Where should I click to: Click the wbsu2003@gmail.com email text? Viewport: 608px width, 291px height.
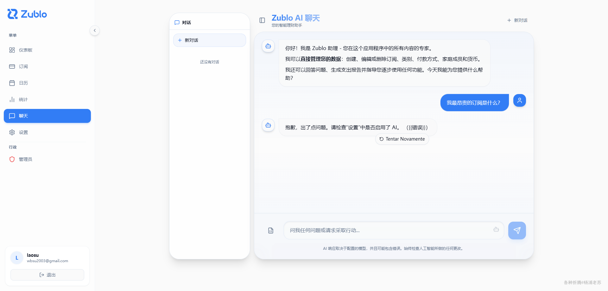[x=47, y=261]
